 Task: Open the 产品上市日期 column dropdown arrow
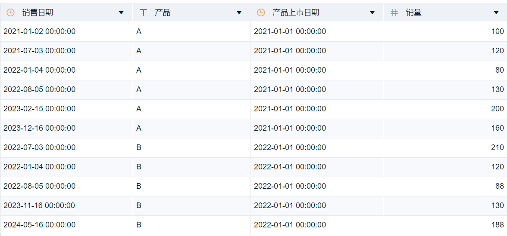tap(372, 13)
